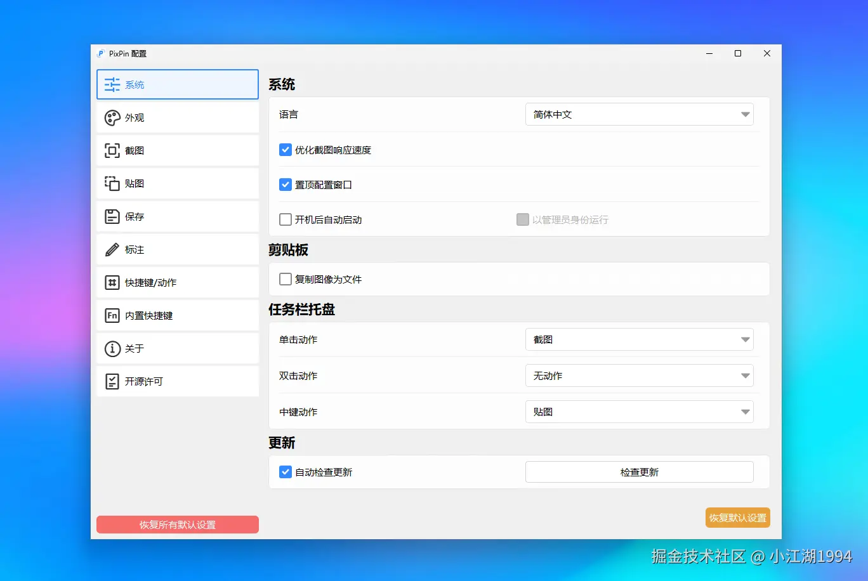Switch to the 快捷键/动作 tab
868x581 pixels.
point(178,282)
